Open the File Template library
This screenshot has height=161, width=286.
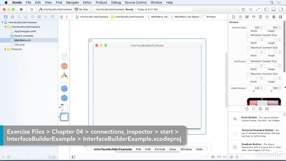point(247,109)
